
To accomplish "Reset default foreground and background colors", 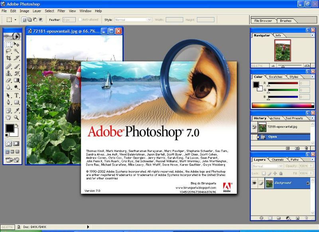I will [x=7, y=136].
